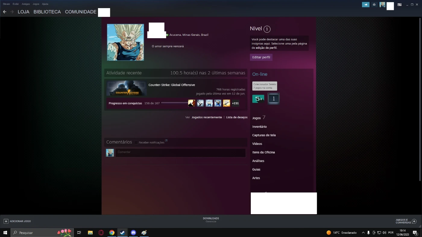Image resolution: width=422 pixels, height=237 pixels.
Task: Click the pistol achievement icon
Action: [x=200, y=103]
